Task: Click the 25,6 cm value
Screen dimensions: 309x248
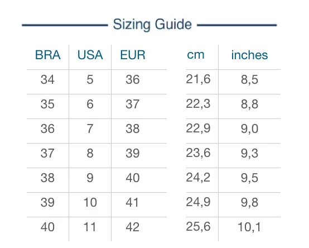Action: click(198, 226)
